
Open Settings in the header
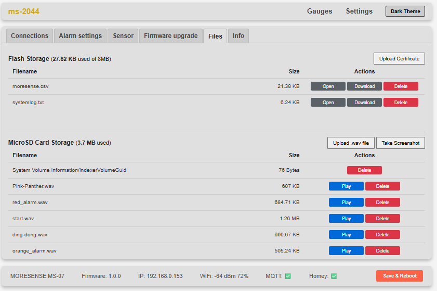point(359,11)
